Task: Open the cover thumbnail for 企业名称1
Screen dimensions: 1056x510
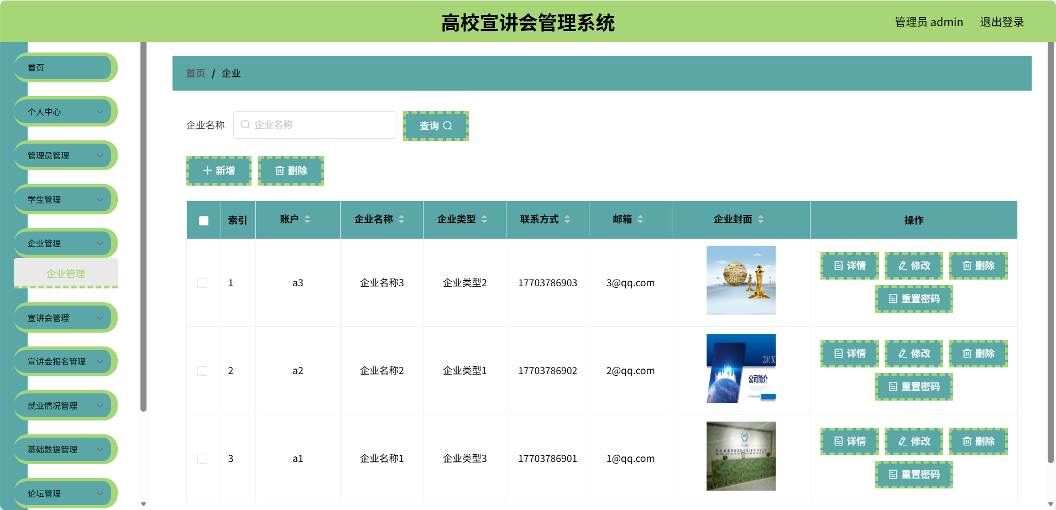Action: [741, 456]
